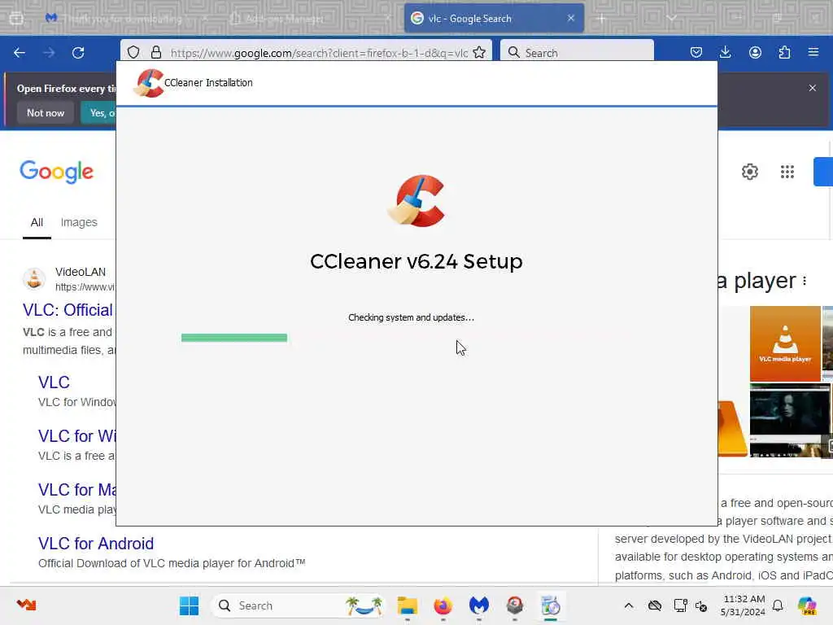Screen dimensions: 833x625
Task: Click the Google logo
Action: [x=56, y=172]
